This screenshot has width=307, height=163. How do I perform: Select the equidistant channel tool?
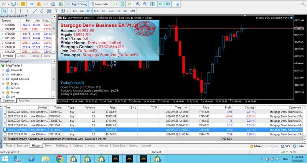[x=42, y=11]
